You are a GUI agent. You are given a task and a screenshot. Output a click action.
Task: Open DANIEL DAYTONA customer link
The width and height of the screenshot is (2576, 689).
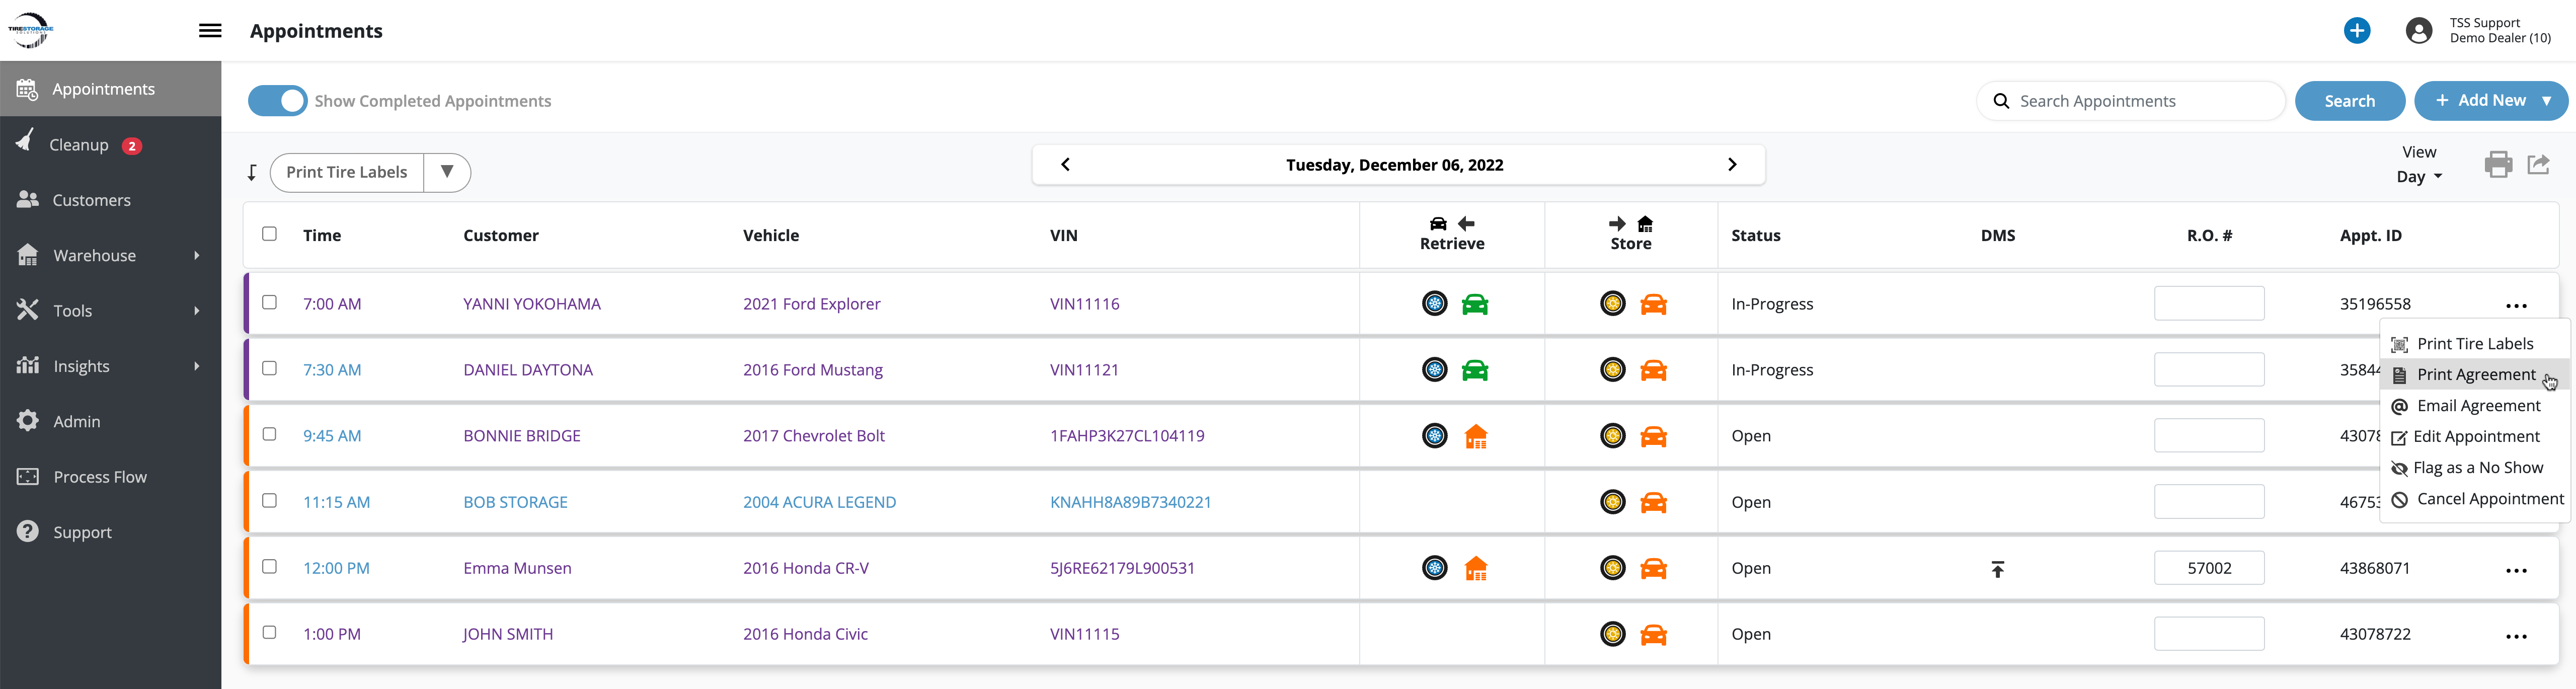[527, 370]
